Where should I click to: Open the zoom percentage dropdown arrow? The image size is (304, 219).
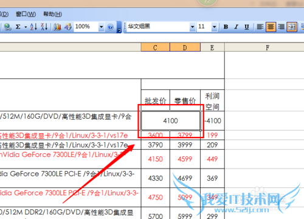[101, 27]
